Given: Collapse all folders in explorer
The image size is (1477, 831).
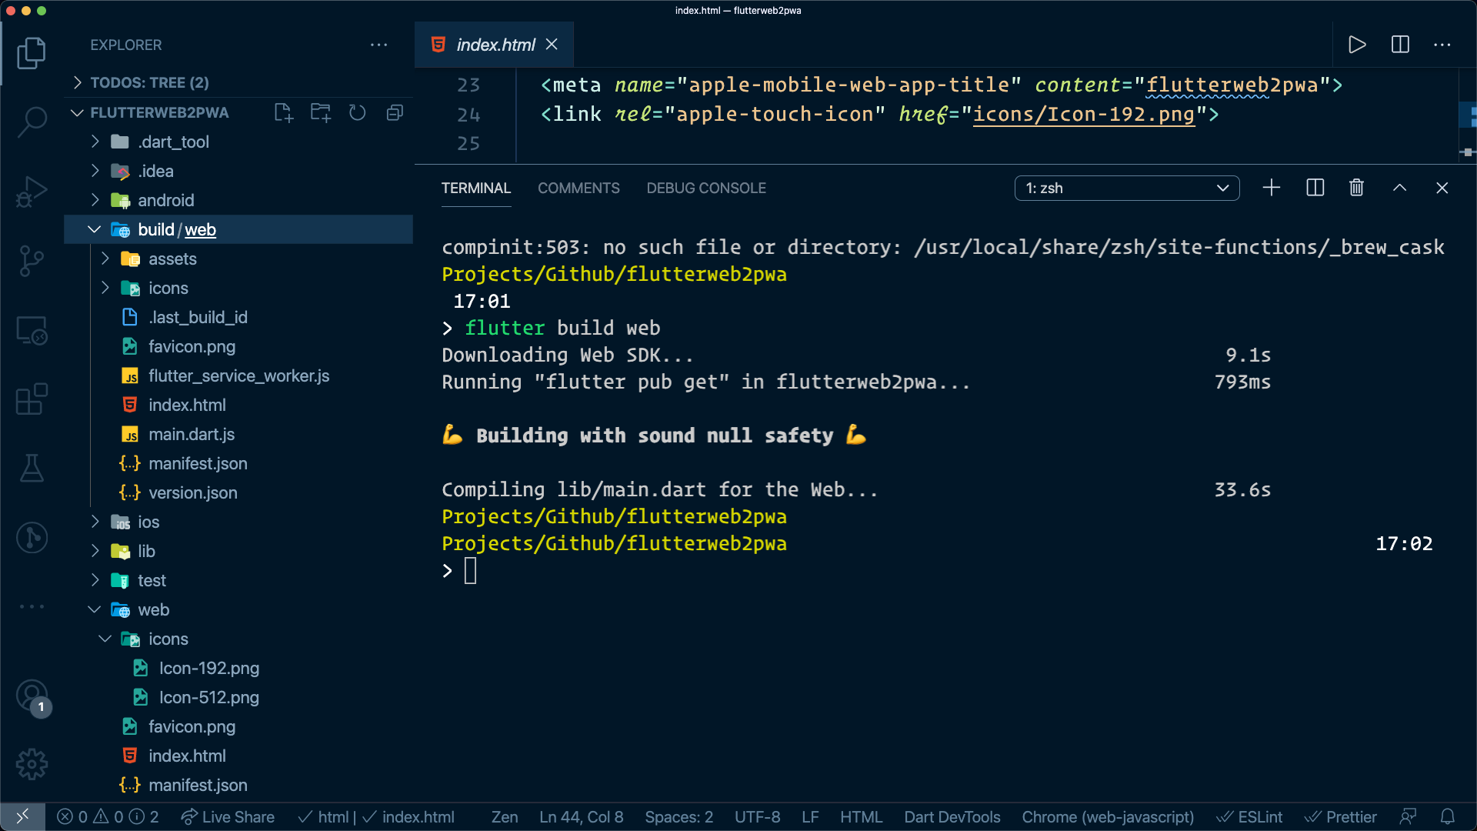Looking at the screenshot, I should pyautogui.click(x=395, y=113).
